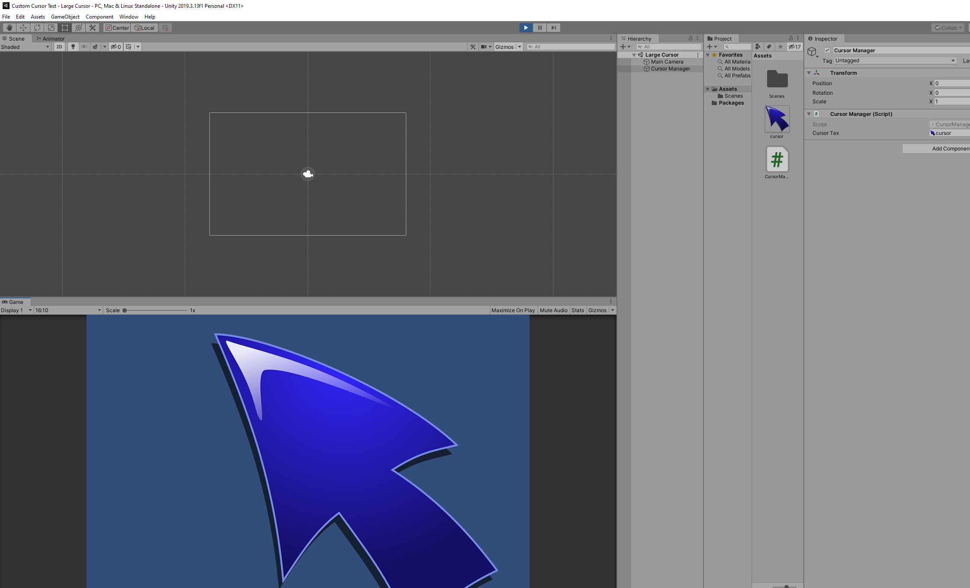
Task: Toggle Scene effects layers icon
Action: (96, 47)
